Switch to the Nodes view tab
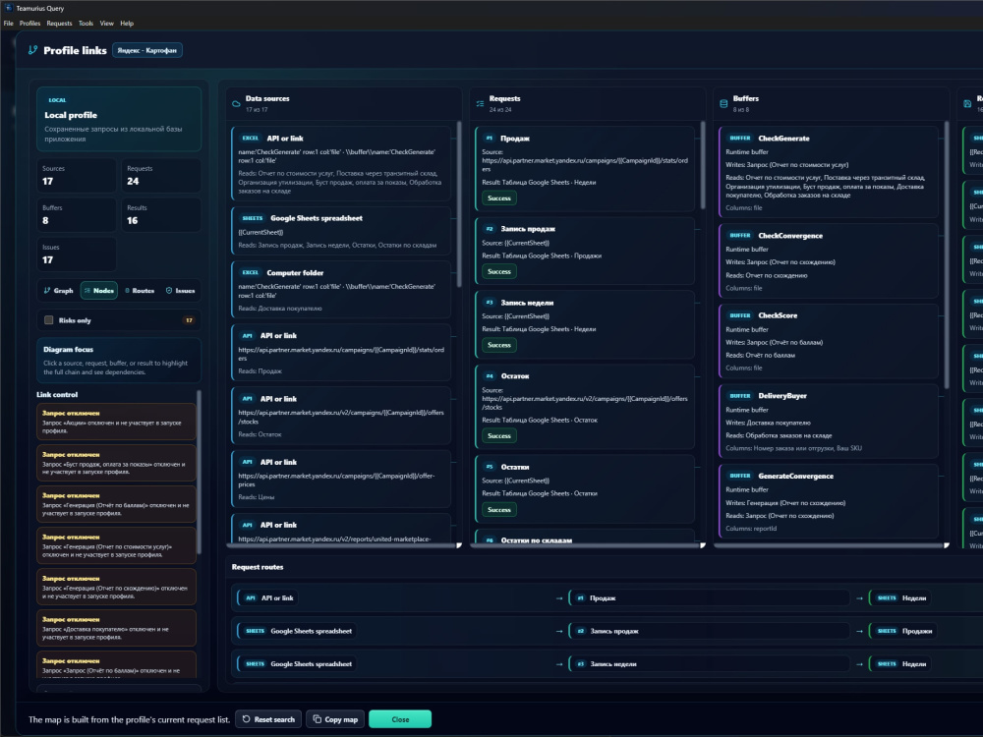983x737 pixels. pyautogui.click(x=99, y=290)
